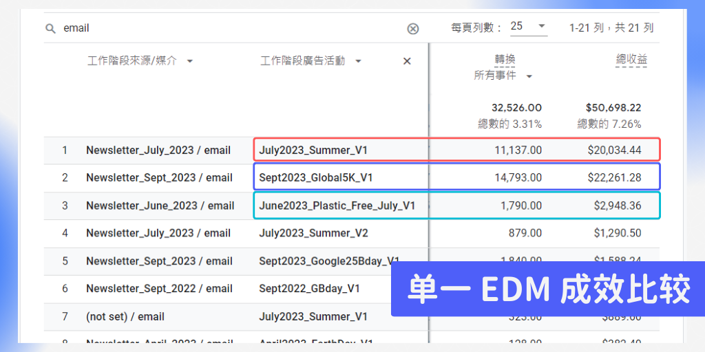
Task: Click the June2023_Plastic_Free_July_V1 campaign cell
Action: 337,206
